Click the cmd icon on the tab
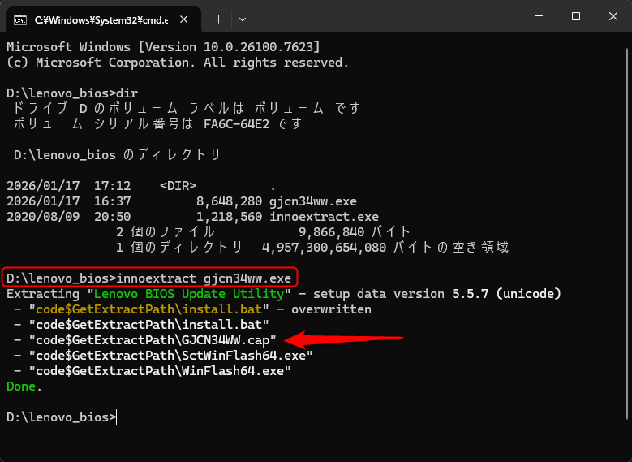Image resolution: width=632 pixels, height=462 pixels. click(20, 18)
